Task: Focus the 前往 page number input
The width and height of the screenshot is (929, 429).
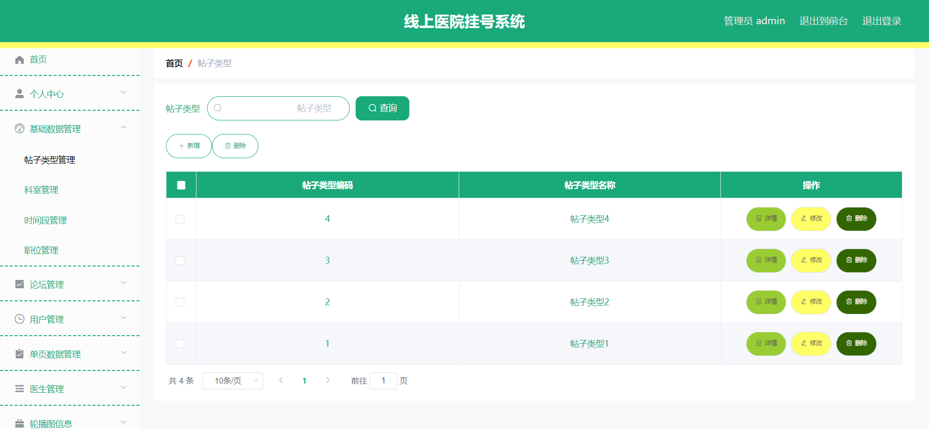Action: click(x=383, y=381)
